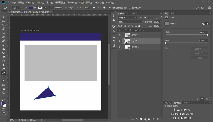This screenshot has width=213, height=122.
Task: Hide the シェイプ 1 layer
Action: [x=120, y=41]
